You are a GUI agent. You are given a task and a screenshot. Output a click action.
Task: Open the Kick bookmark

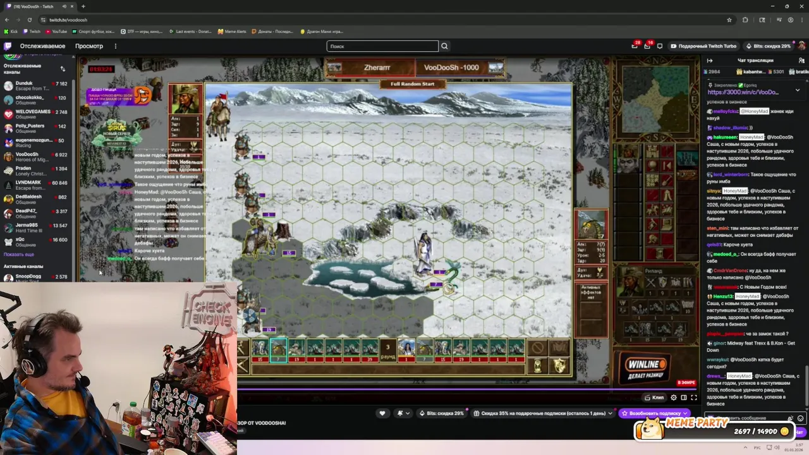point(11,31)
